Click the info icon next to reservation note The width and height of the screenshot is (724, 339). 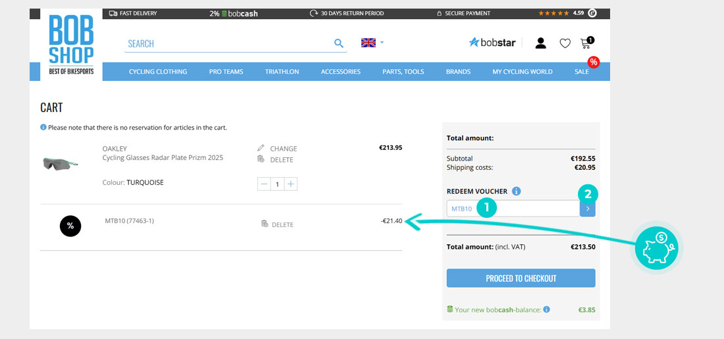tap(43, 127)
